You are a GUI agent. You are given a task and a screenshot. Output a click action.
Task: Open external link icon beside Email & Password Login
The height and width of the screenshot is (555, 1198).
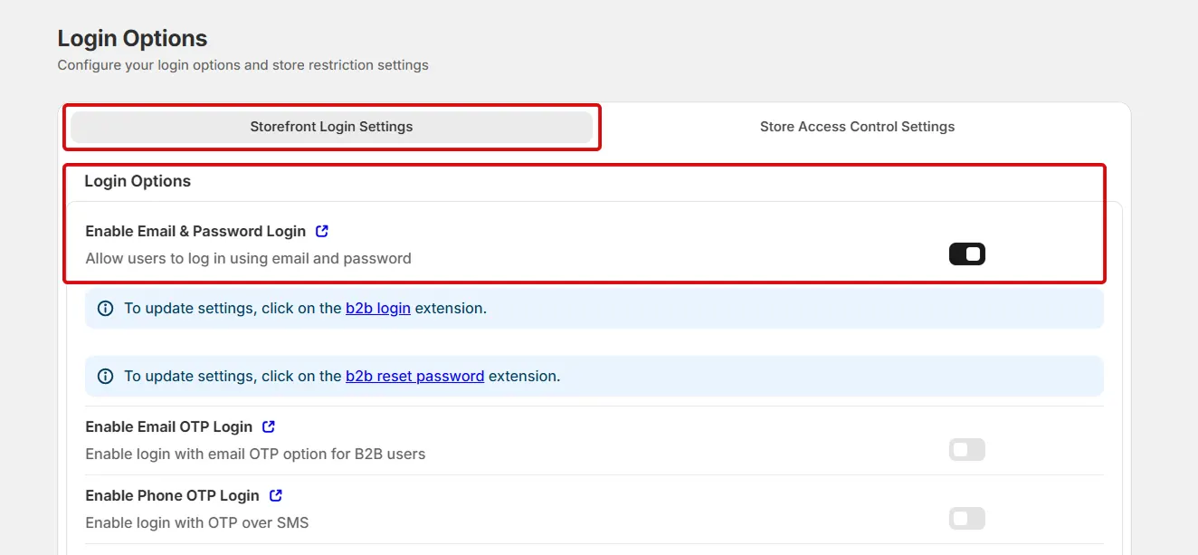coord(322,231)
